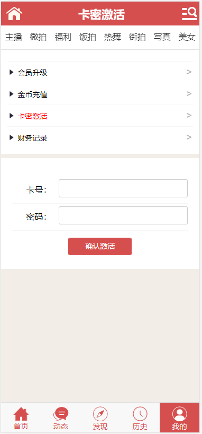Open the 金币充值 row arrow
Viewport: 202px width, 434px height.
click(189, 94)
